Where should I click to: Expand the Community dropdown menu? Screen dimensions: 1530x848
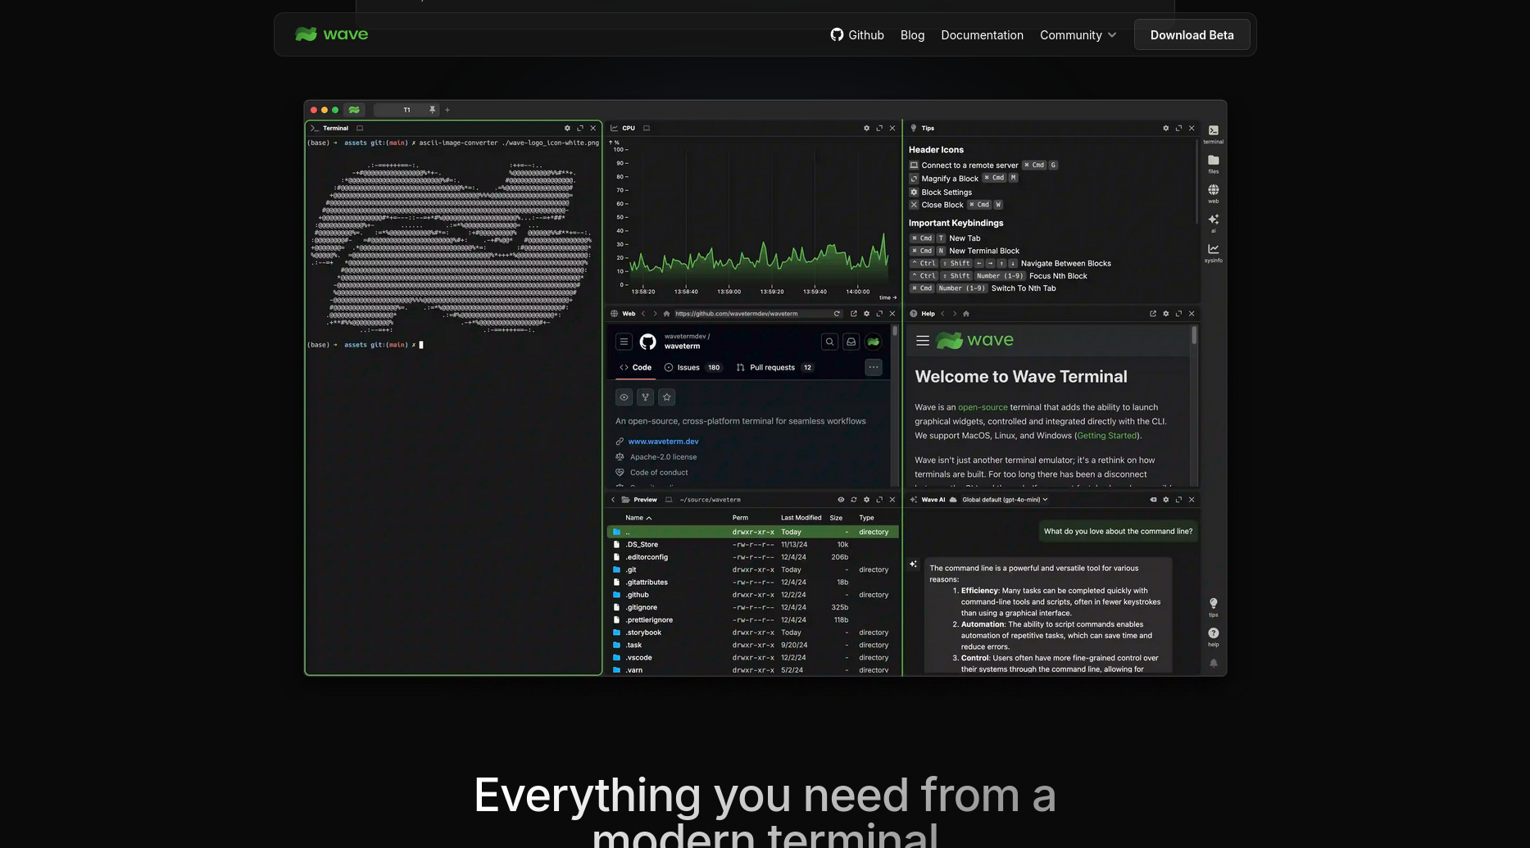[1078, 35]
